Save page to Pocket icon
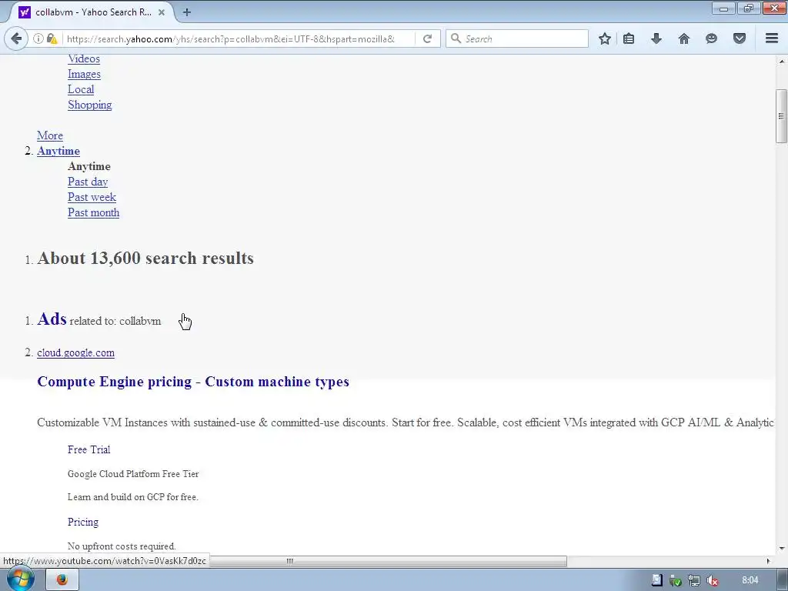The height and width of the screenshot is (591, 788). pyautogui.click(x=740, y=38)
